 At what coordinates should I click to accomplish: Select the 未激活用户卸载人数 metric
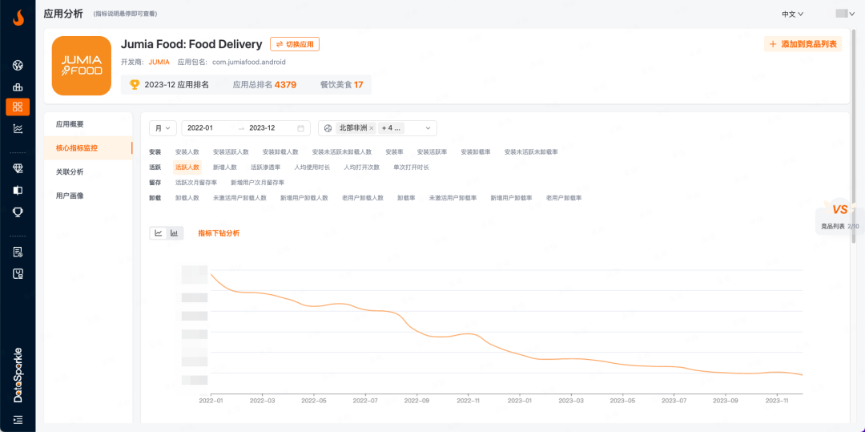pos(239,197)
